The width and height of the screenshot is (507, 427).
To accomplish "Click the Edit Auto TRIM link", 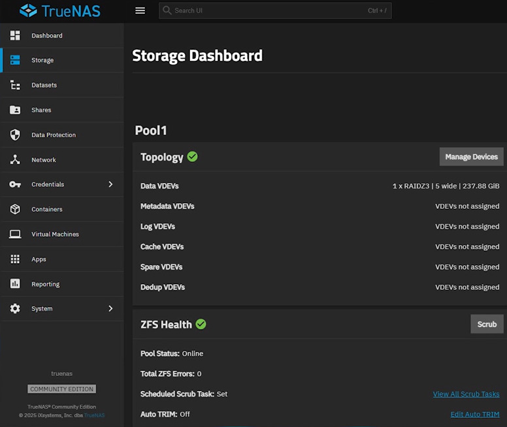I will click(475, 414).
